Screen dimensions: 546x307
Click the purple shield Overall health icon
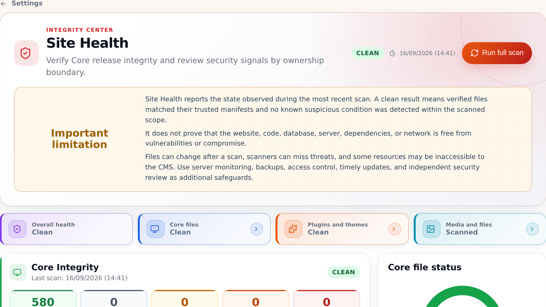tap(17, 229)
